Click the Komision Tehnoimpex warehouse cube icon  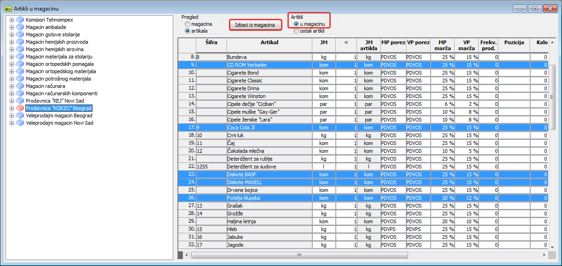[20, 20]
